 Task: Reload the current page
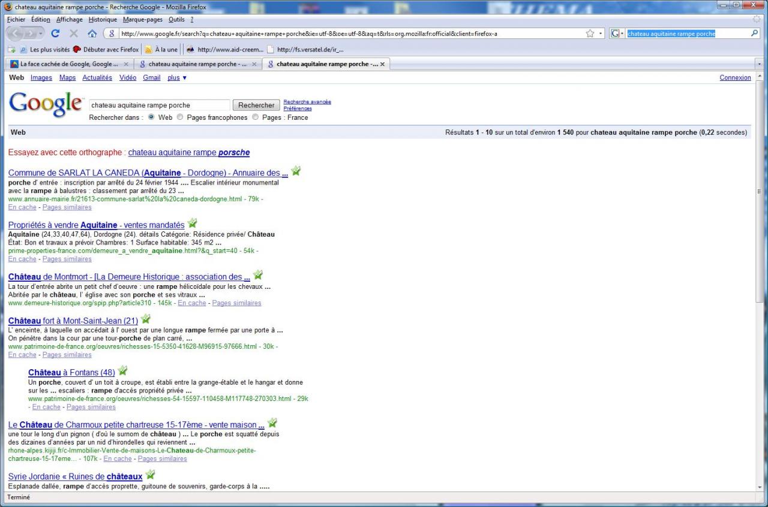[x=55, y=34]
